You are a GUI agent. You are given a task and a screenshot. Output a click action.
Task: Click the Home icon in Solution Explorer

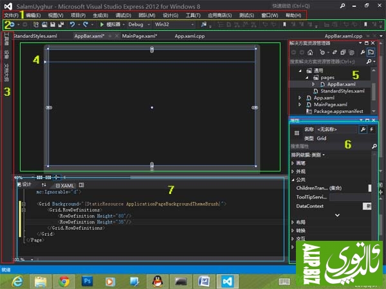point(310,53)
